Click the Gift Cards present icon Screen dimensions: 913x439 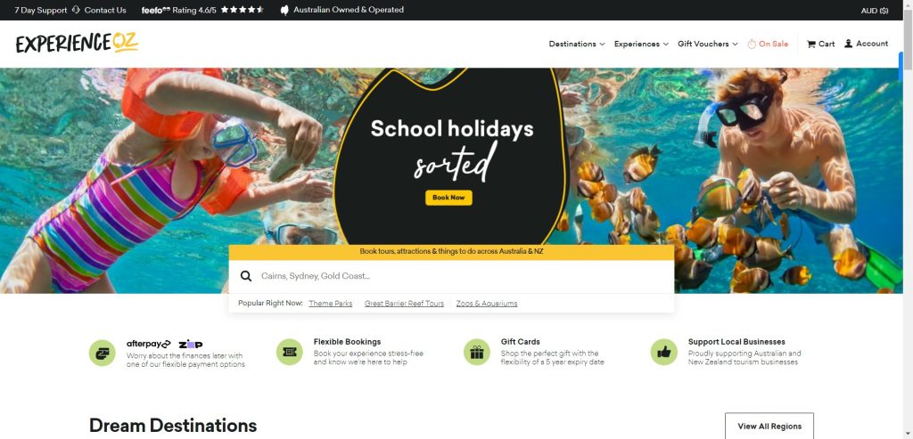tap(477, 352)
